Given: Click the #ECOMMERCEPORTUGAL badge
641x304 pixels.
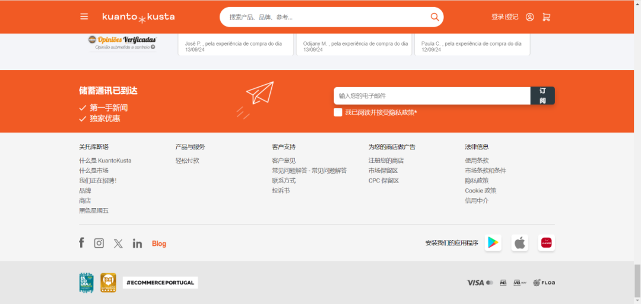Looking at the screenshot, I should click(160, 283).
